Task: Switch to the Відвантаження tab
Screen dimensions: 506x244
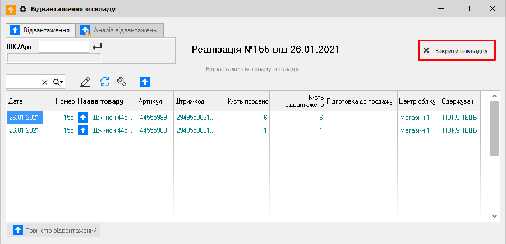Action: pos(40,30)
